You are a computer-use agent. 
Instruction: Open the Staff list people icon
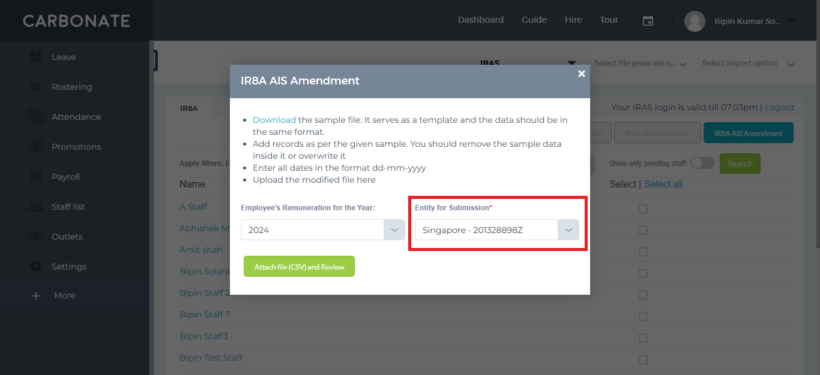pos(36,207)
